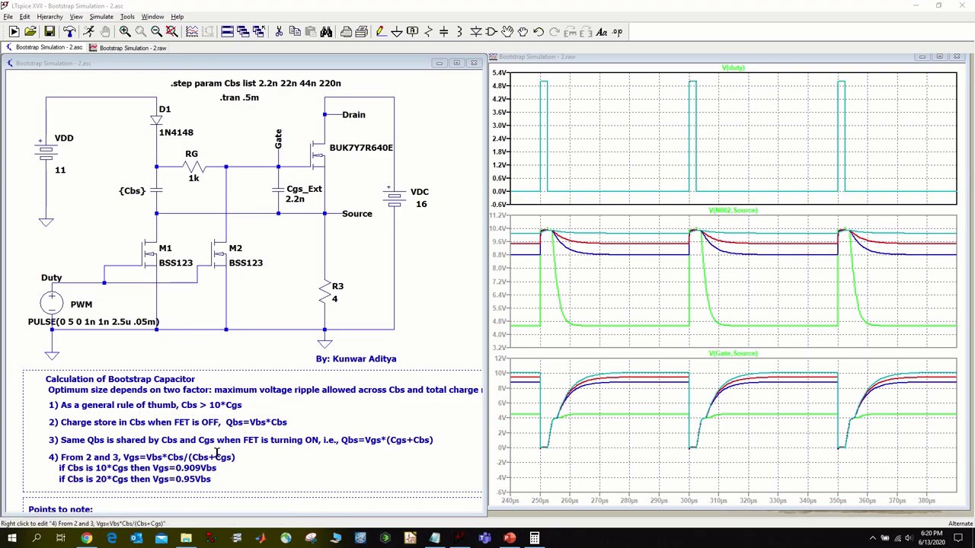Switch to Bootstrap Simulation - 2.asc tab

click(43, 47)
